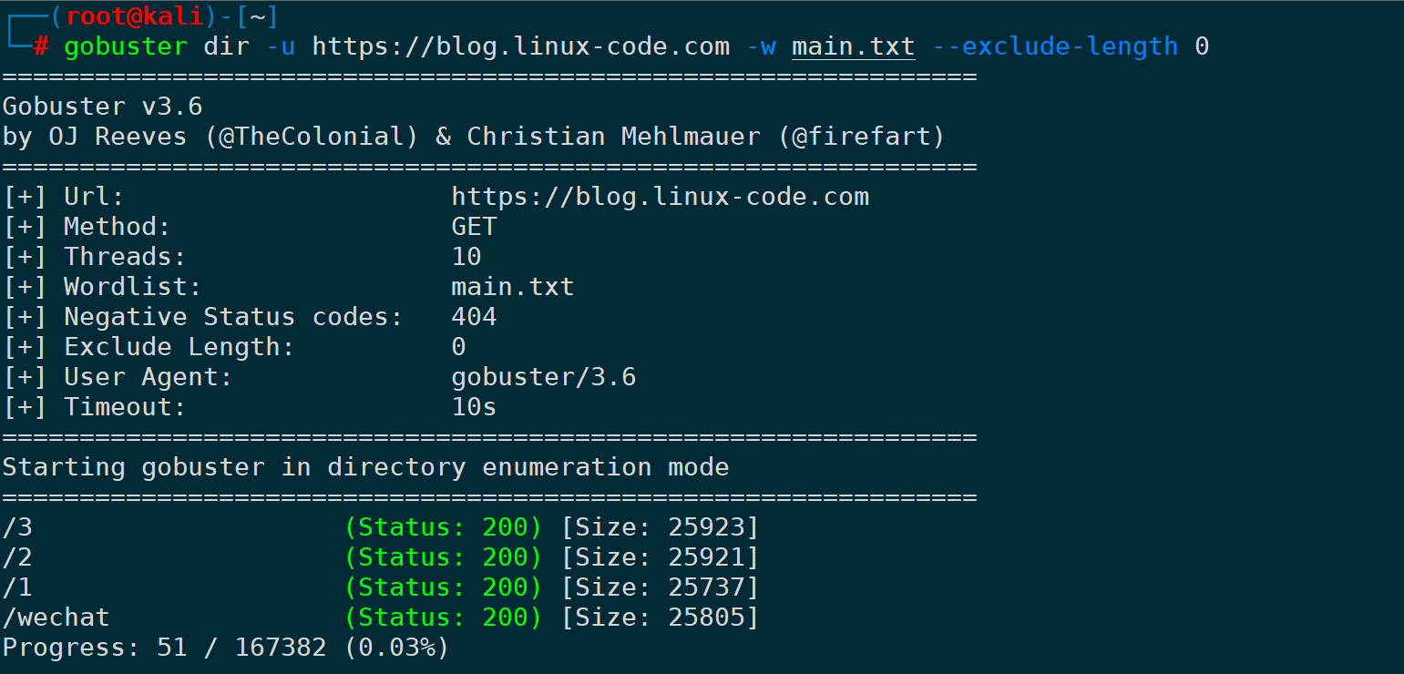The width and height of the screenshot is (1404, 674).
Task: Click the '@firefart' author handle
Action: pos(863,137)
